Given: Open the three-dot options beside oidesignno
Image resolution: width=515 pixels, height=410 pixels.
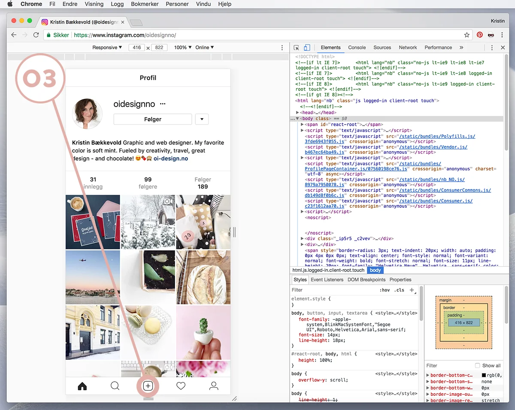Looking at the screenshot, I should click(x=163, y=104).
